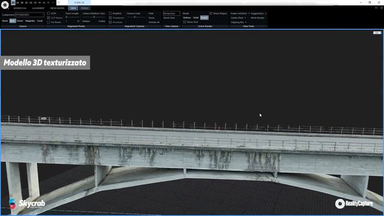The width and height of the screenshot is (384, 216).
Task: Choose Green coloring option
Action: tap(20, 21)
